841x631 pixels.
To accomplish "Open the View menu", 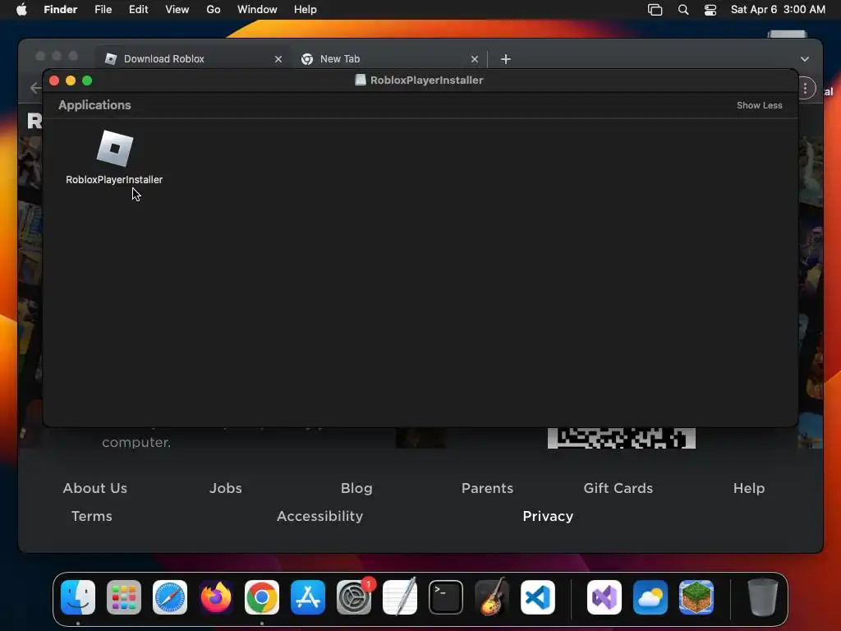I will (x=177, y=10).
